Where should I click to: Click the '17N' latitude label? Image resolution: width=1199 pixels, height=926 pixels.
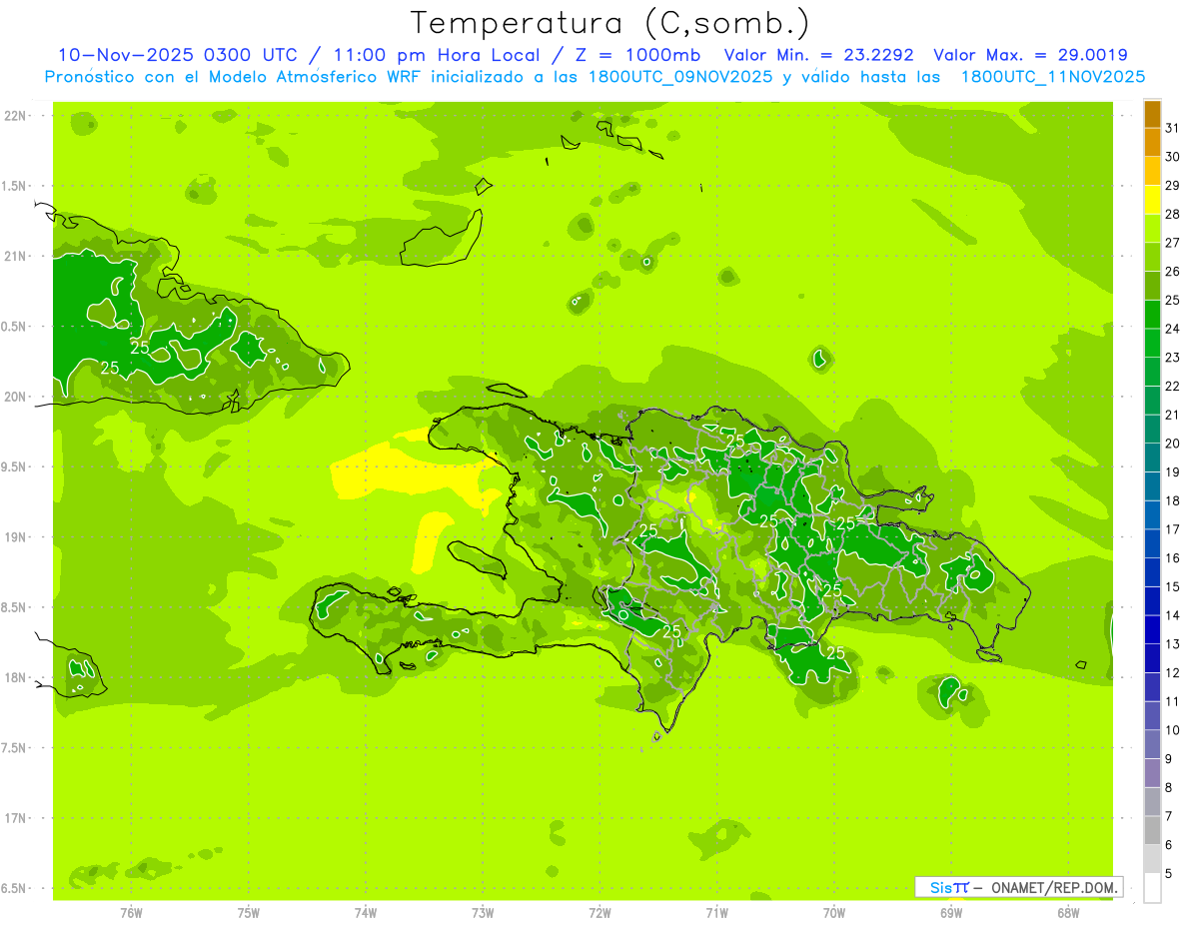click(x=14, y=818)
